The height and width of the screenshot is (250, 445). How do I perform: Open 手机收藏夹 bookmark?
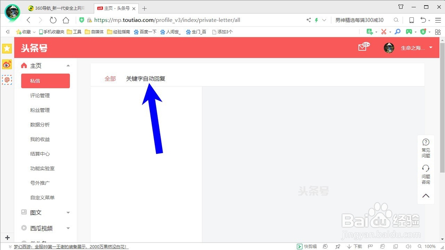[52, 32]
